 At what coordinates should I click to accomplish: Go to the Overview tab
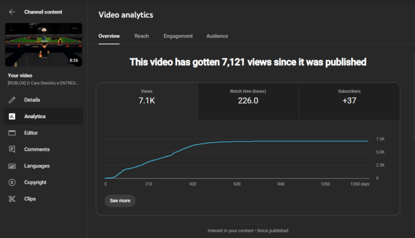pos(109,36)
